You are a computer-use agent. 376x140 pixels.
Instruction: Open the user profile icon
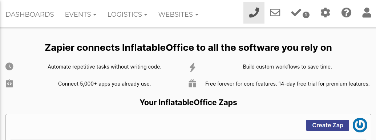[x=367, y=12]
